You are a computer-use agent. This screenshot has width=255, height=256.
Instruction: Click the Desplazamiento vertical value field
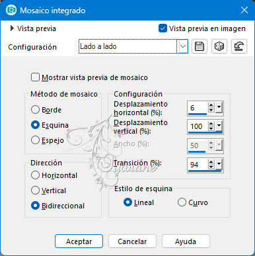pyautogui.click(x=198, y=126)
